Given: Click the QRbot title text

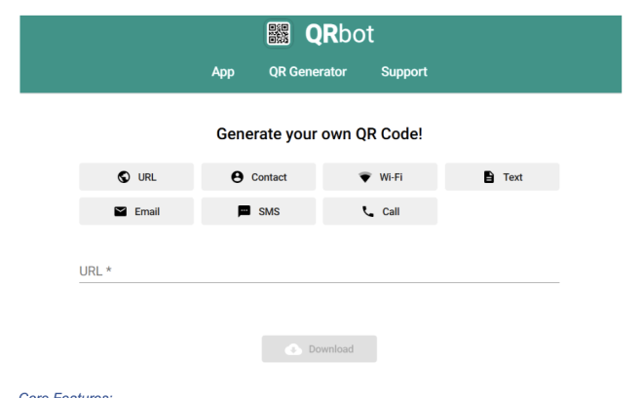Looking at the screenshot, I should coord(340,34).
